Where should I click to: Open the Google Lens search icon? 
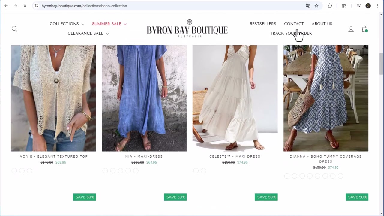pyautogui.click(x=344, y=6)
